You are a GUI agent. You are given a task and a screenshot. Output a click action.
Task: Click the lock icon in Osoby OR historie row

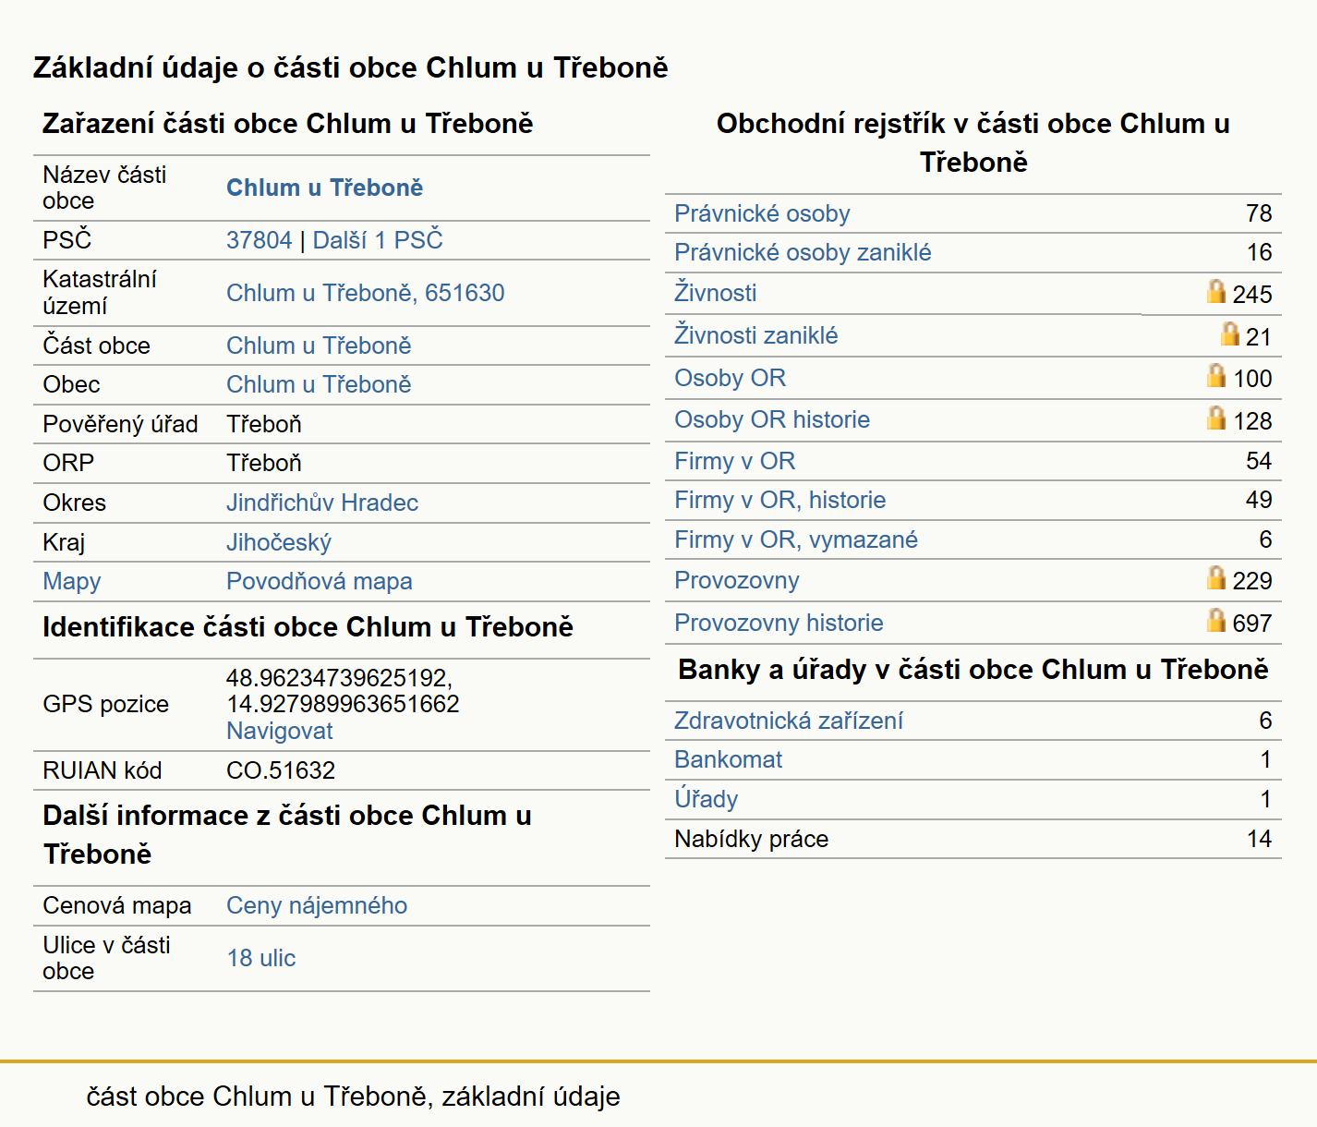pyautogui.click(x=1216, y=418)
